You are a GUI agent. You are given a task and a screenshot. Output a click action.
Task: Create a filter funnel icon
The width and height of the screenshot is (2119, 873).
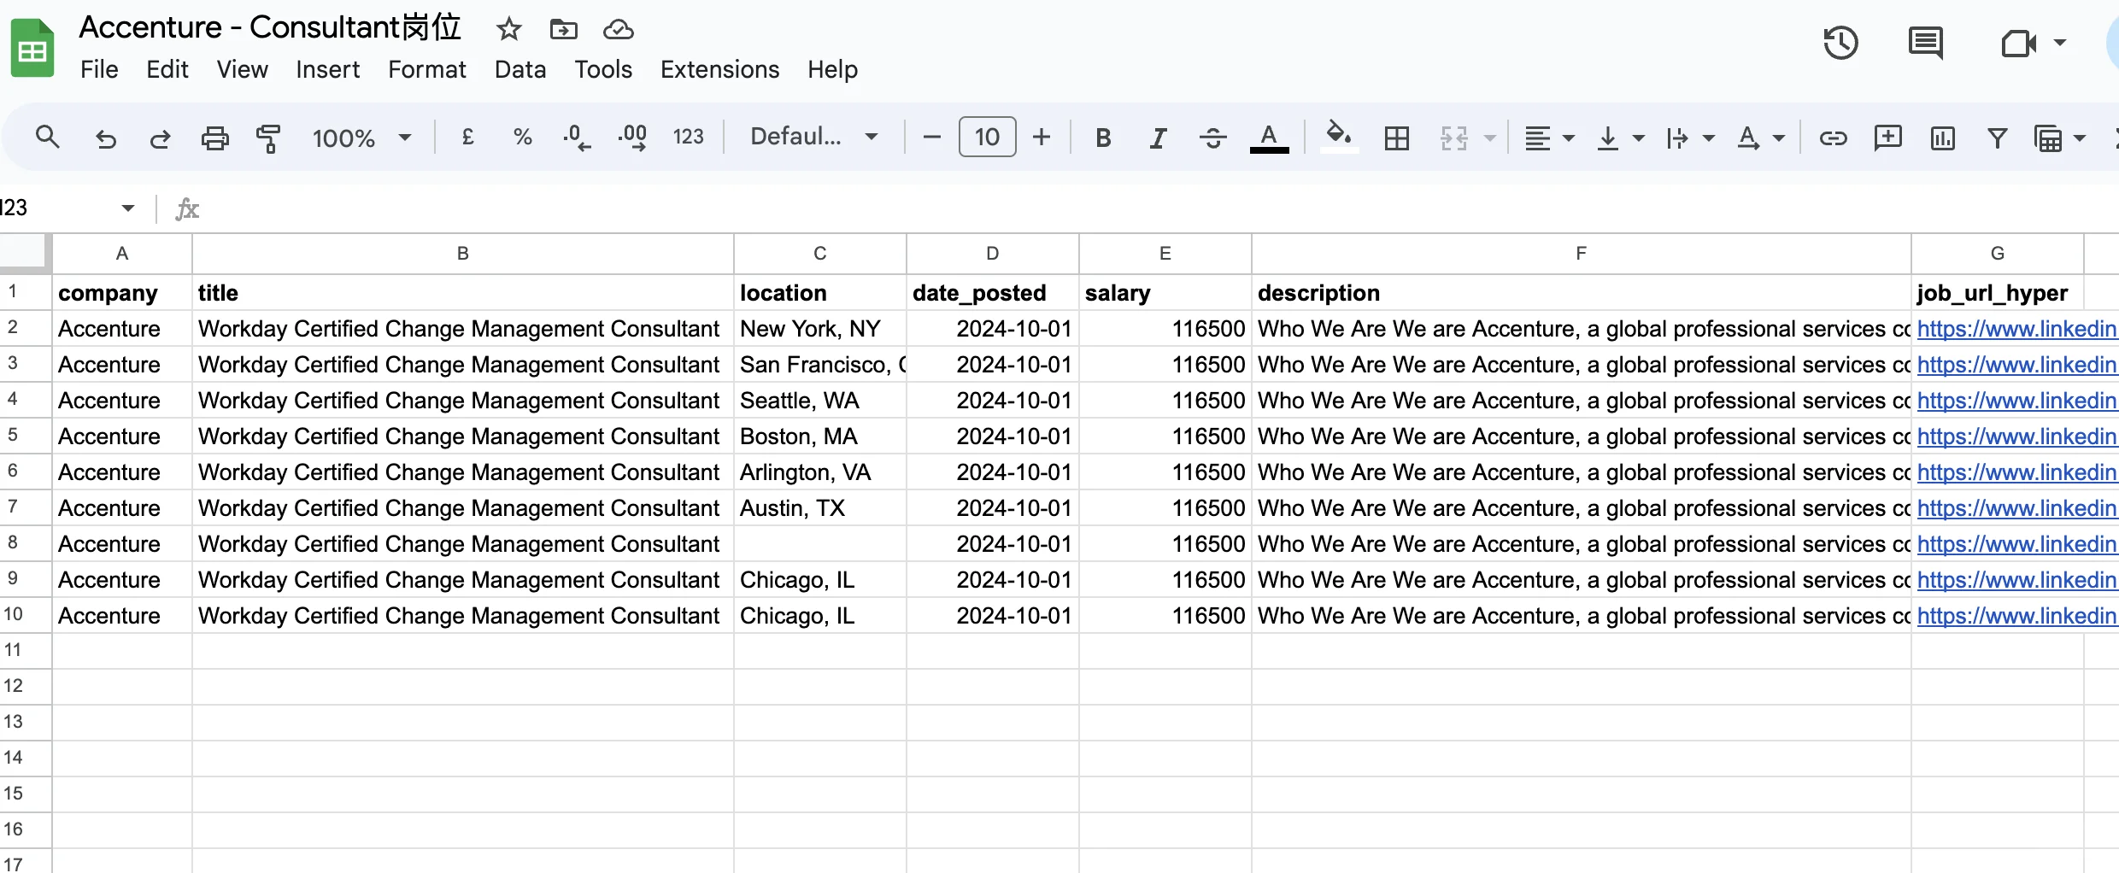click(1997, 138)
